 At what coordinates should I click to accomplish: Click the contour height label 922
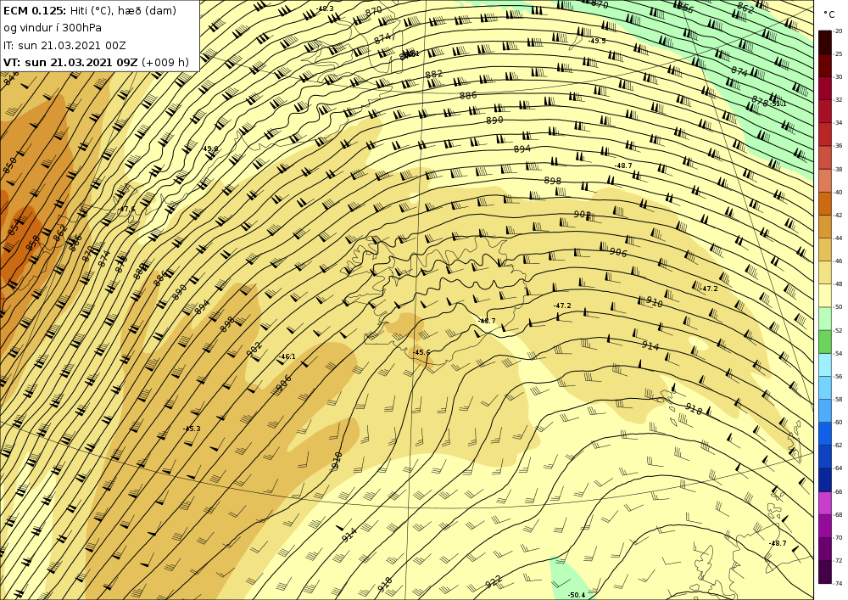494,582
